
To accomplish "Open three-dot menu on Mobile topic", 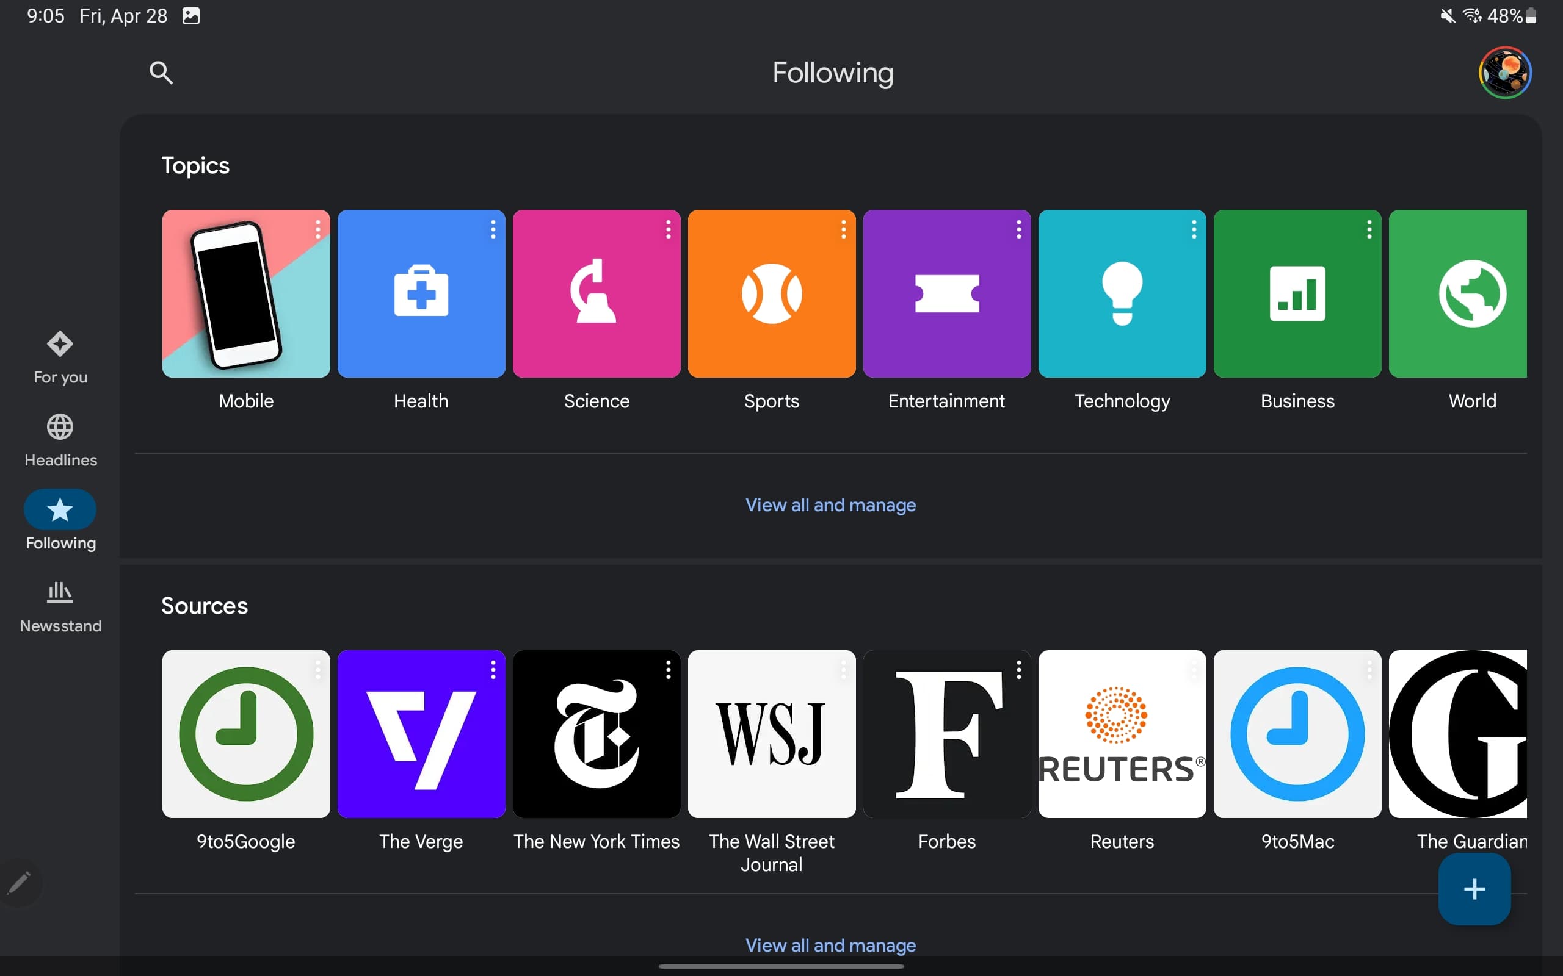I will pyautogui.click(x=317, y=229).
